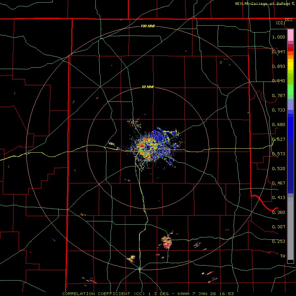Click the 0.253 scale value

(279, 241)
